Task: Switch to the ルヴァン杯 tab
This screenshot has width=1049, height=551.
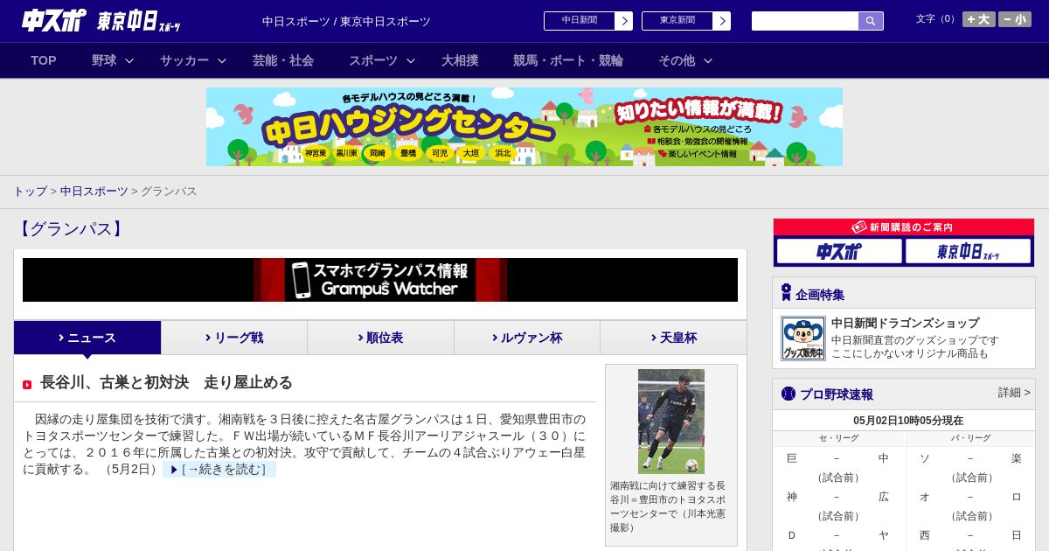Action: tap(527, 338)
